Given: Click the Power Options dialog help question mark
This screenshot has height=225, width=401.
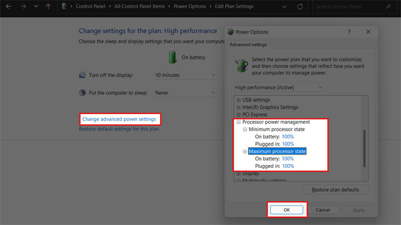Looking at the screenshot, I should pyautogui.click(x=349, y=32).
